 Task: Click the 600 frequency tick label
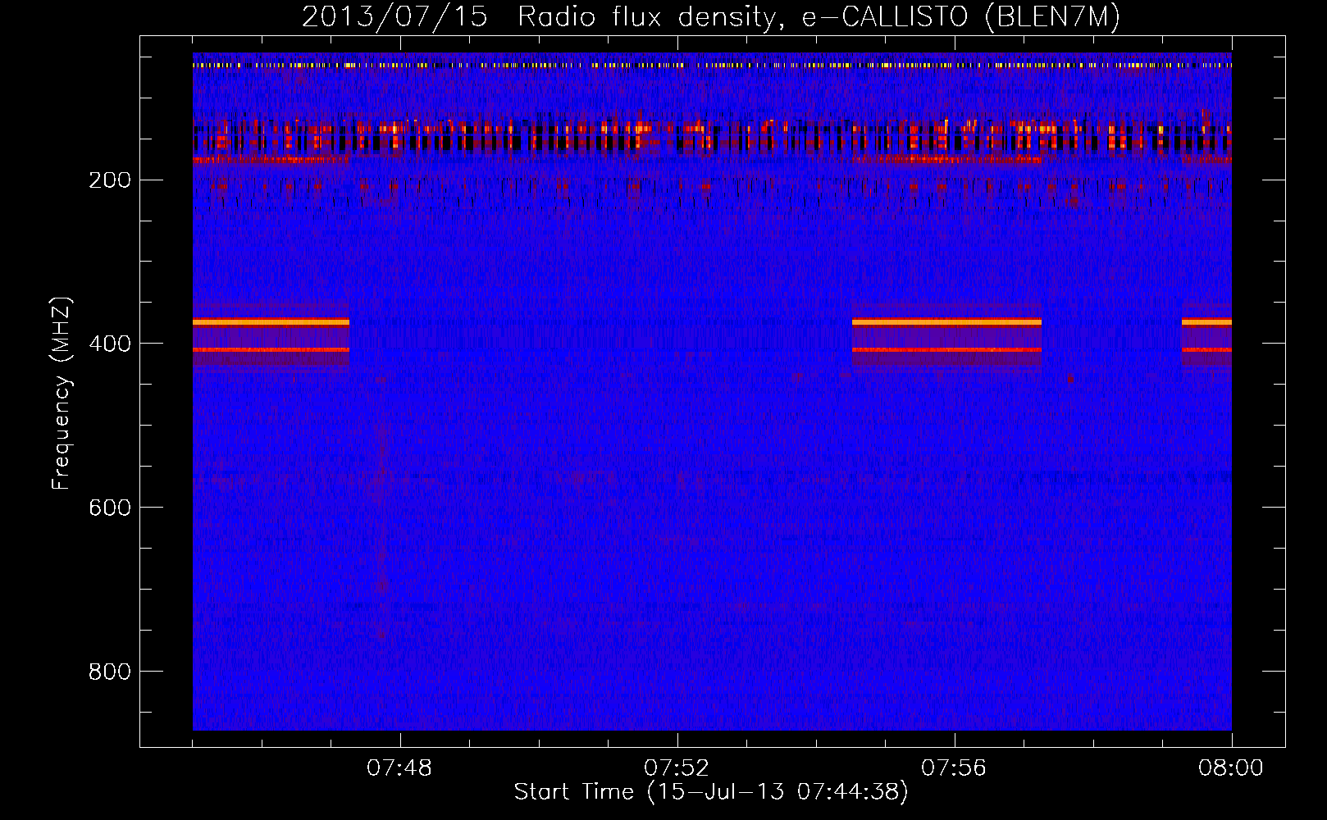coord(110,508)
